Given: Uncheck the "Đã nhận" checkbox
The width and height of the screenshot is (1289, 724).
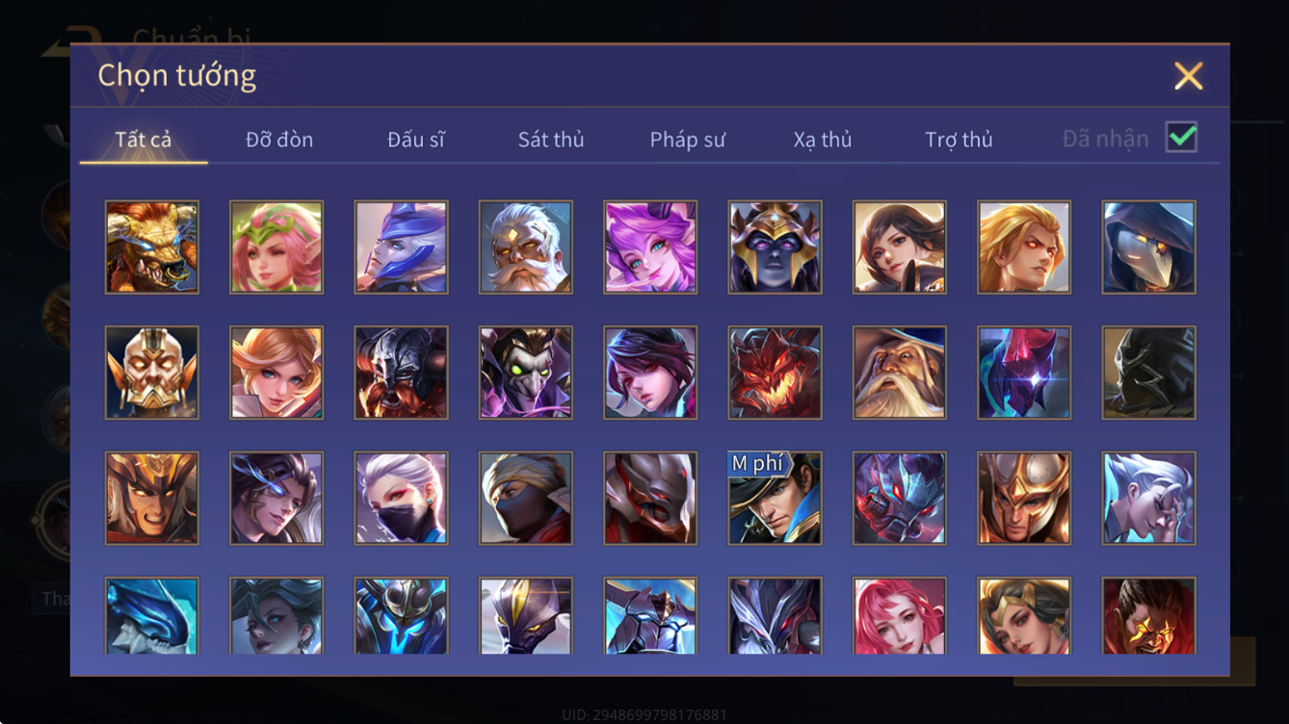Looking at the screenshot, I should point(1181,138).
